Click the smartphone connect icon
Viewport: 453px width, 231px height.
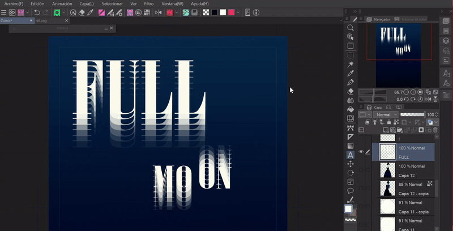click(247, 12)
